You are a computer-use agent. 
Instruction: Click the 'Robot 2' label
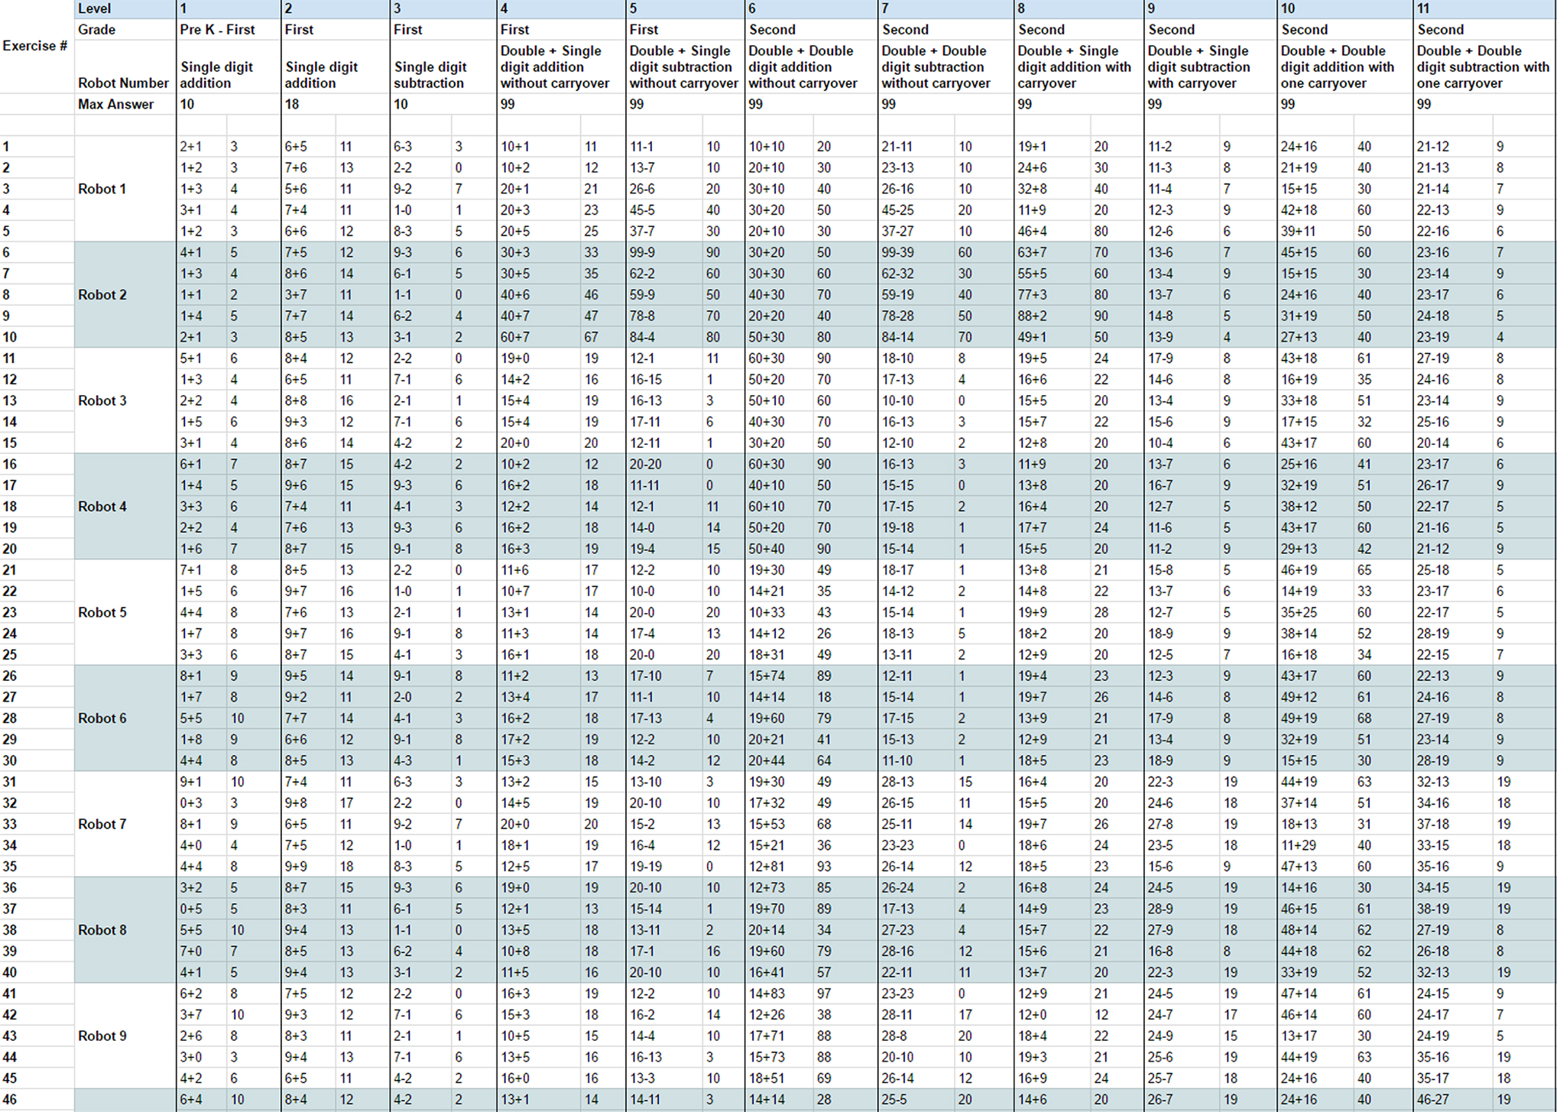[x=102, y=294]
